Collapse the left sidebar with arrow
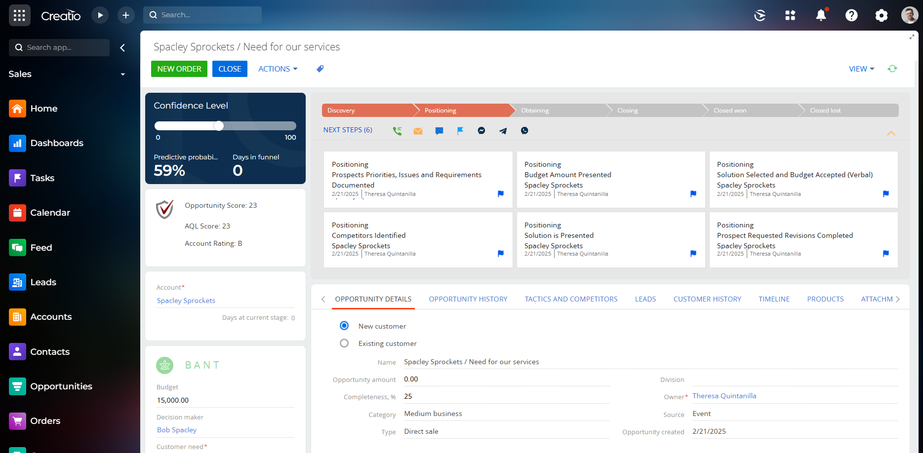 coord(122,48)
